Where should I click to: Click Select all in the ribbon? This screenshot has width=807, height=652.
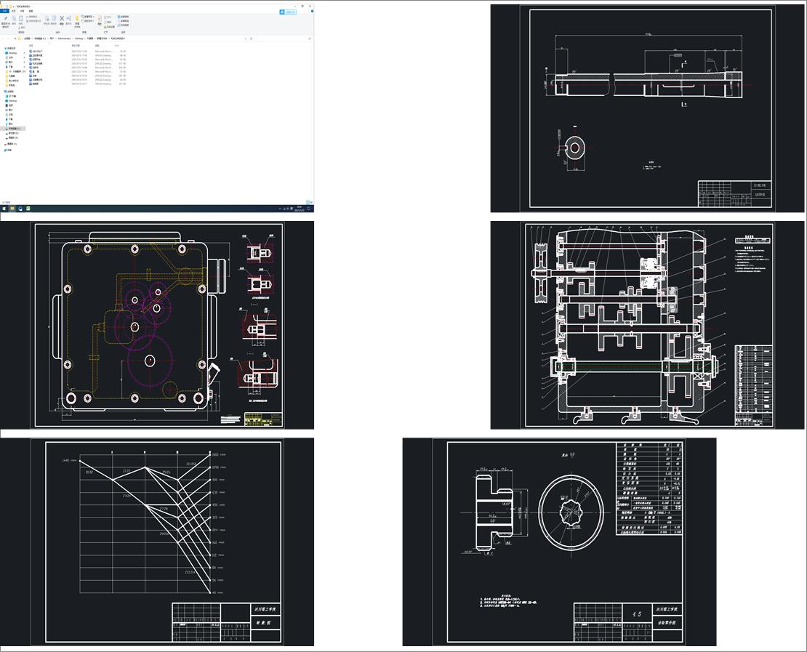click(124, 17)
